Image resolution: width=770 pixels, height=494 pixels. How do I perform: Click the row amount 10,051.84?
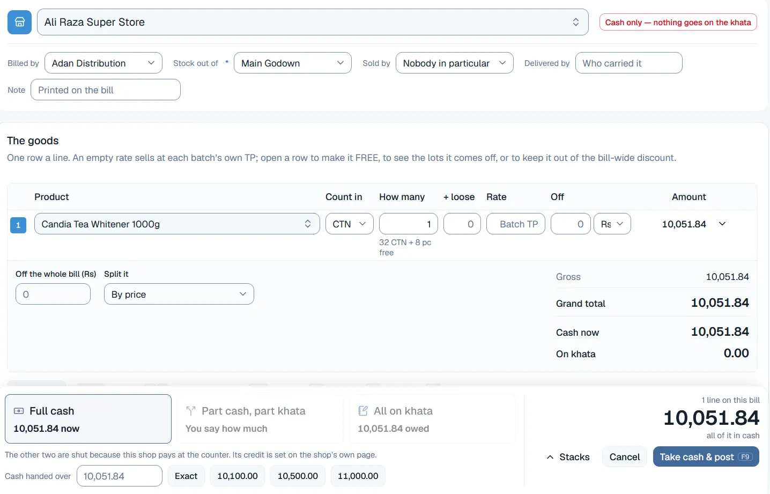coord(684,224)
